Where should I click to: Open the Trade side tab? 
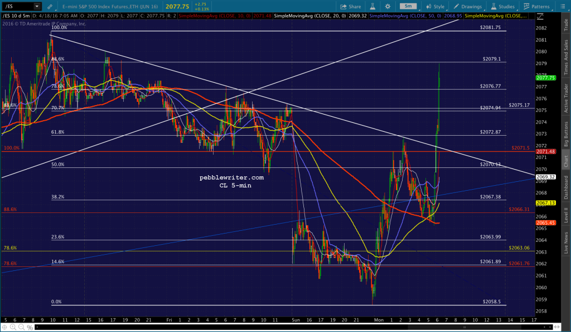tap(566, 24)
